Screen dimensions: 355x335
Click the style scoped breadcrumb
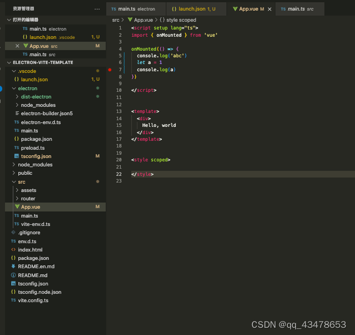[181, 20]
